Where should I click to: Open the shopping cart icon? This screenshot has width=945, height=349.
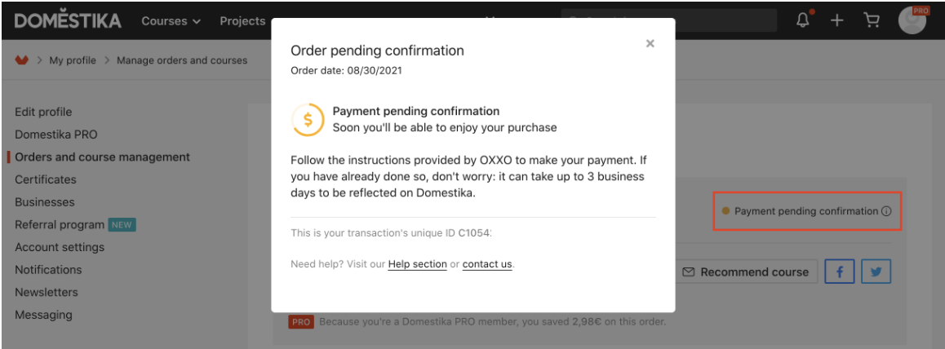[x=872, y=20]
